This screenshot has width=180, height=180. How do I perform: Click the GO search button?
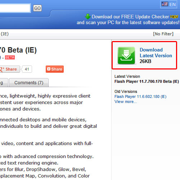[x=37, y=8]
